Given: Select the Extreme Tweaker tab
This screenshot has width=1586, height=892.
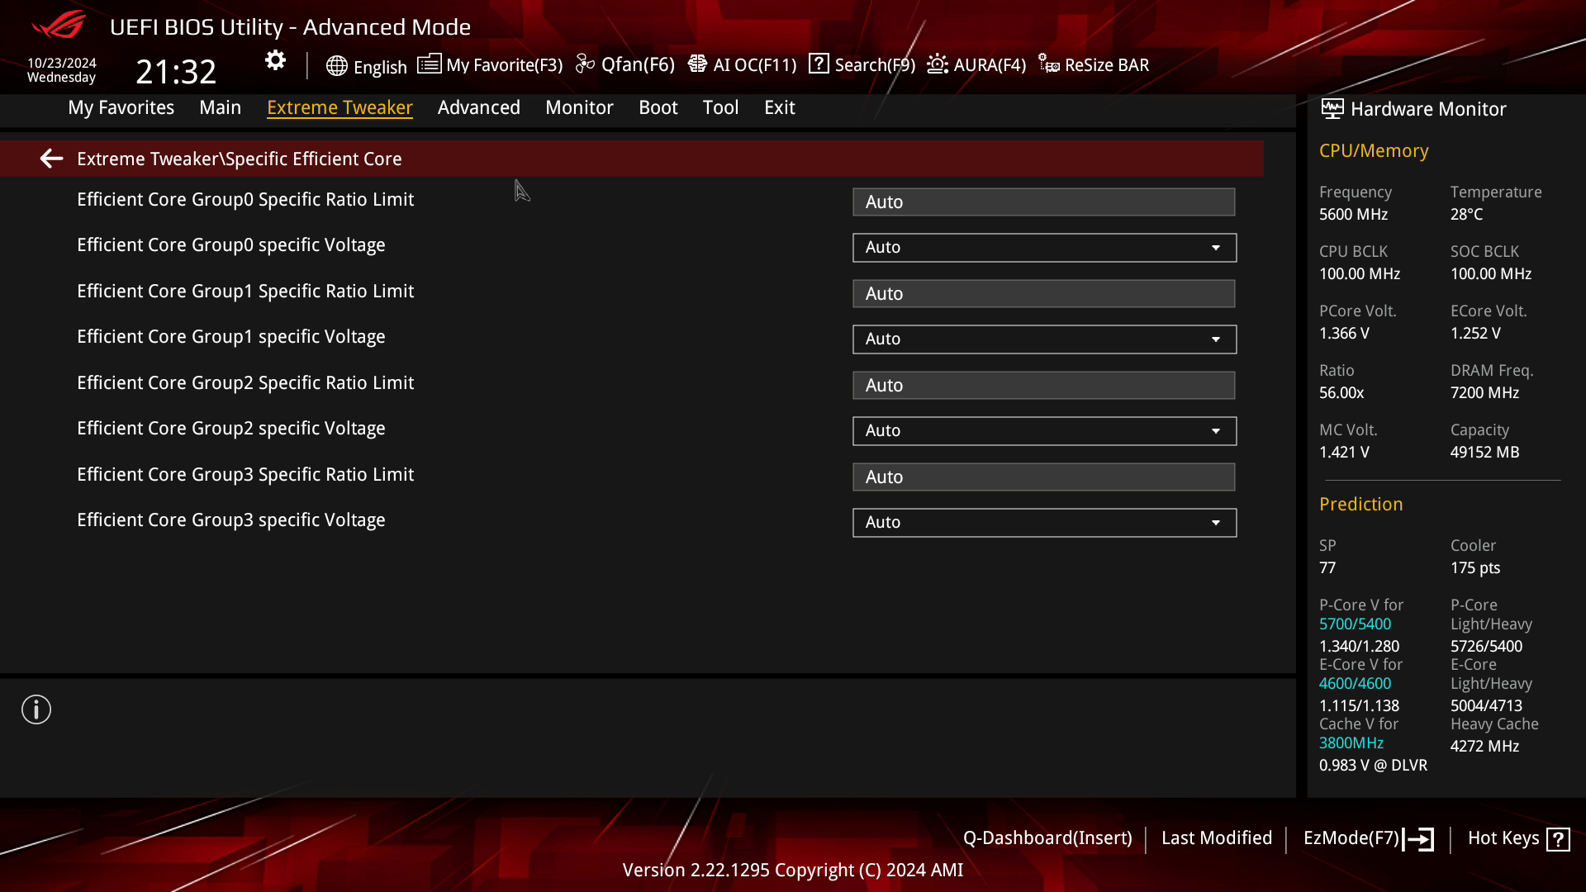Looking at the screenshot, I should tap(340, 107).
